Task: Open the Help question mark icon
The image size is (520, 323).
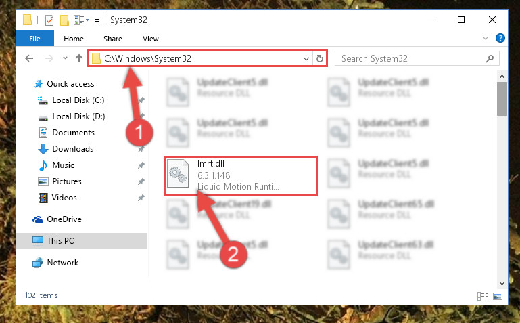Action: pos(500,38)
